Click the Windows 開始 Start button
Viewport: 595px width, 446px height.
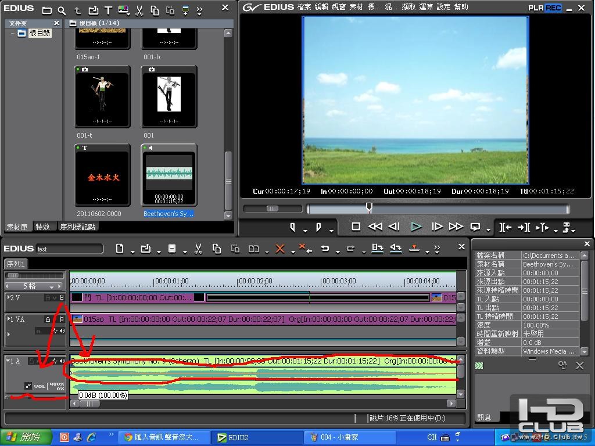tap(23, 437)
